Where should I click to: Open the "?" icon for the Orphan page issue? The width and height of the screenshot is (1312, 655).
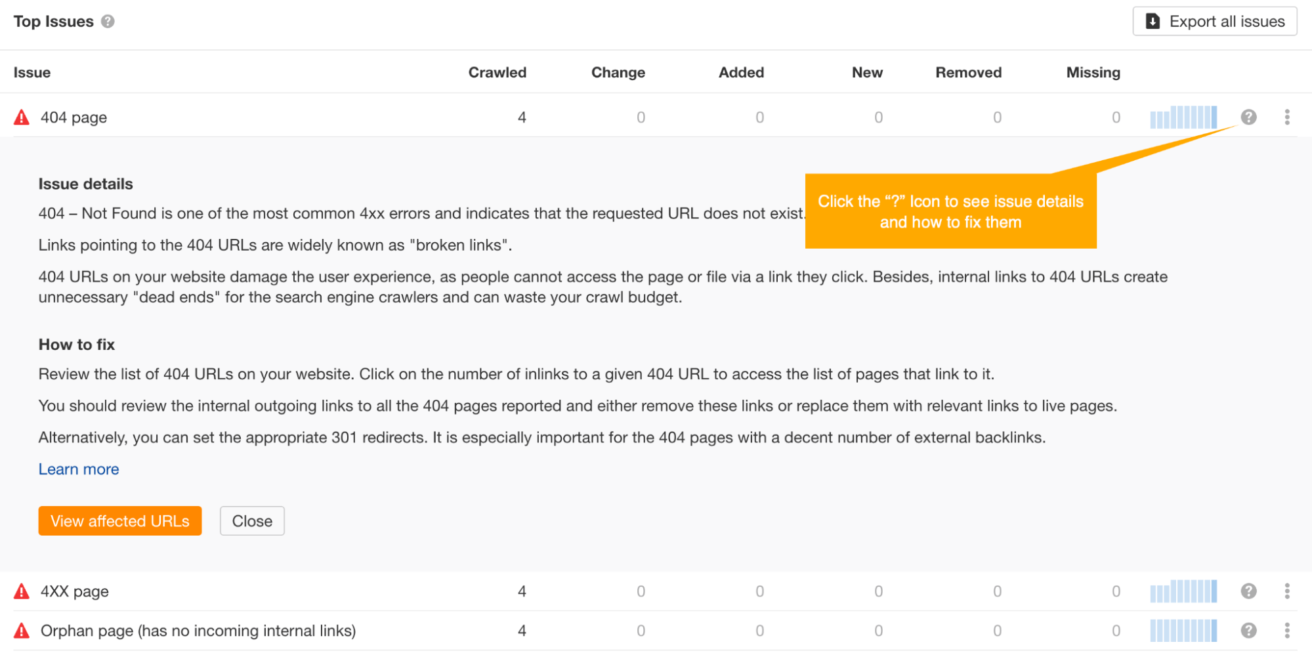1248,631
